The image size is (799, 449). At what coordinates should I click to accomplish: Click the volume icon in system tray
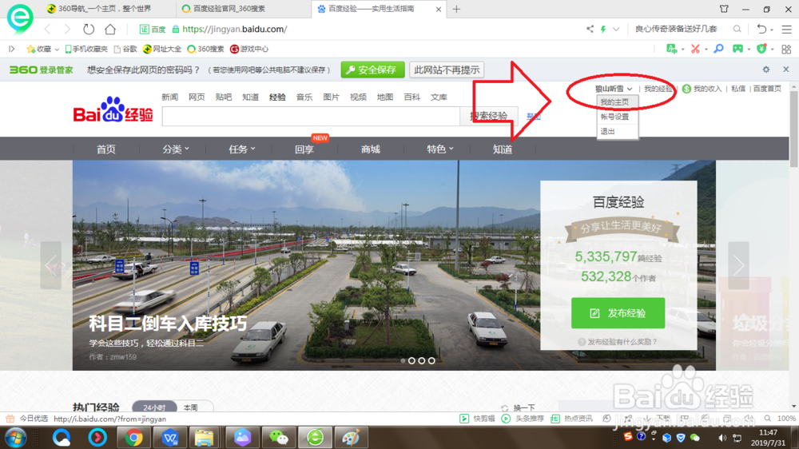pos(722,438)
